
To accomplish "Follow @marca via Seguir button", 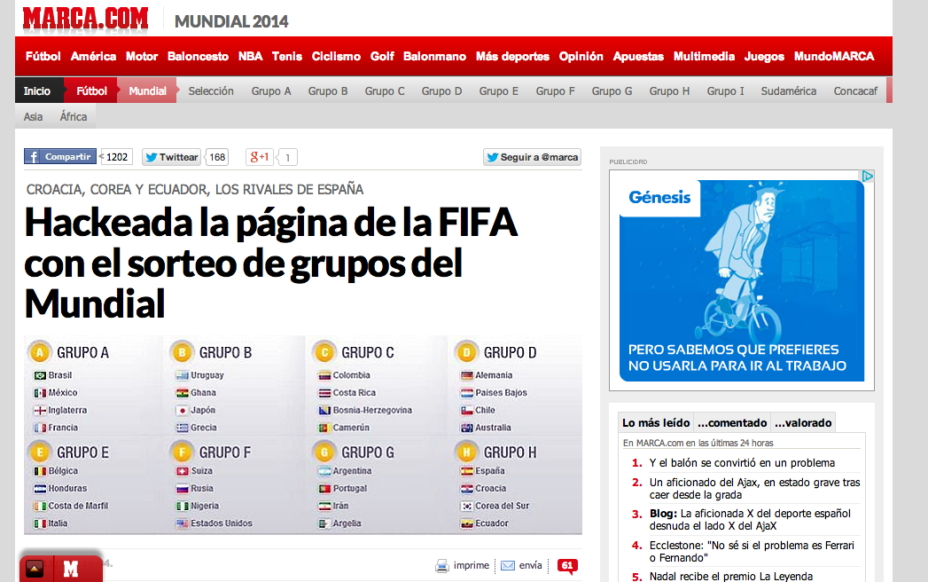I will (x=532, y=157).
